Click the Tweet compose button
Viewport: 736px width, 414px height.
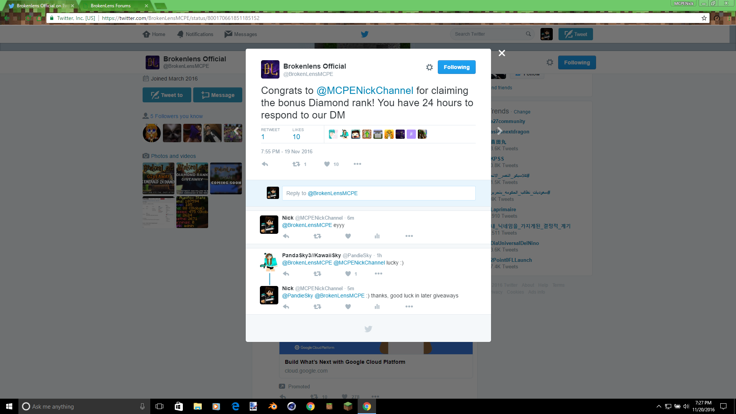(x=575, y=34)
